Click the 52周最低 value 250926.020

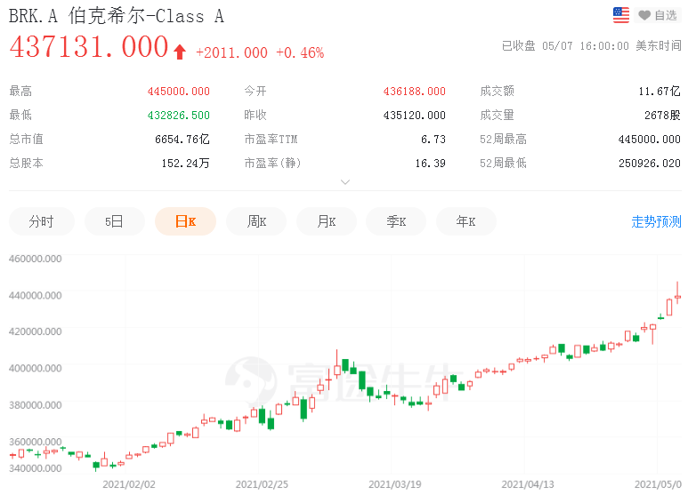650,164
